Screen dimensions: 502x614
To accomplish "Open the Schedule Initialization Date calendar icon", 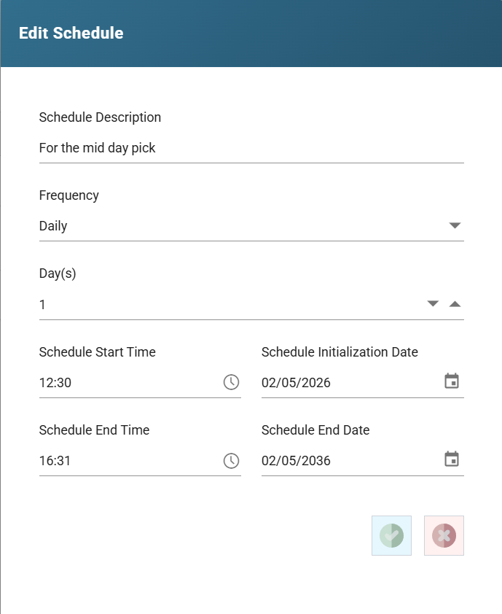I will click(452, 381).
